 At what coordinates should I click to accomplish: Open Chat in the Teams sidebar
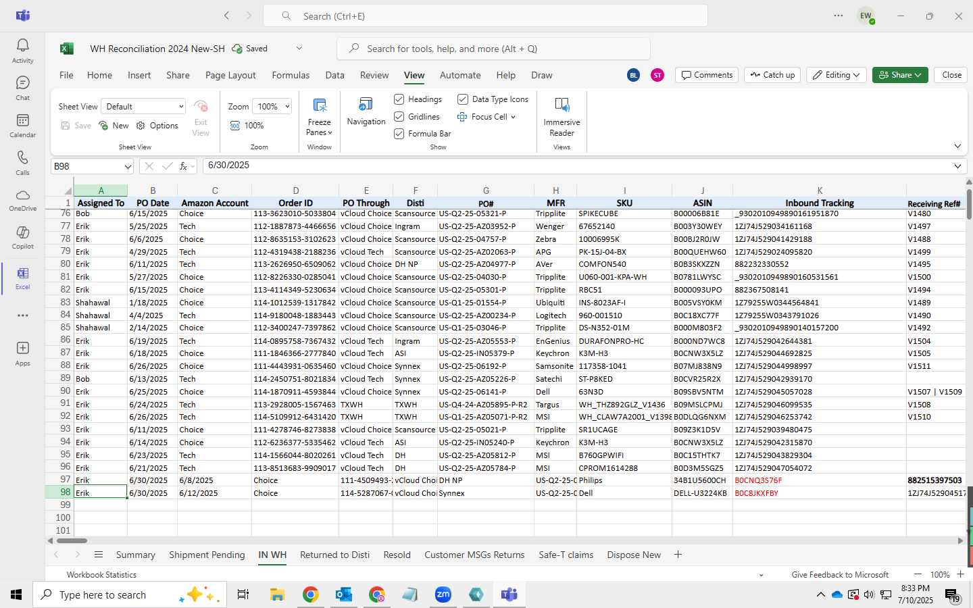coord(22,88)
